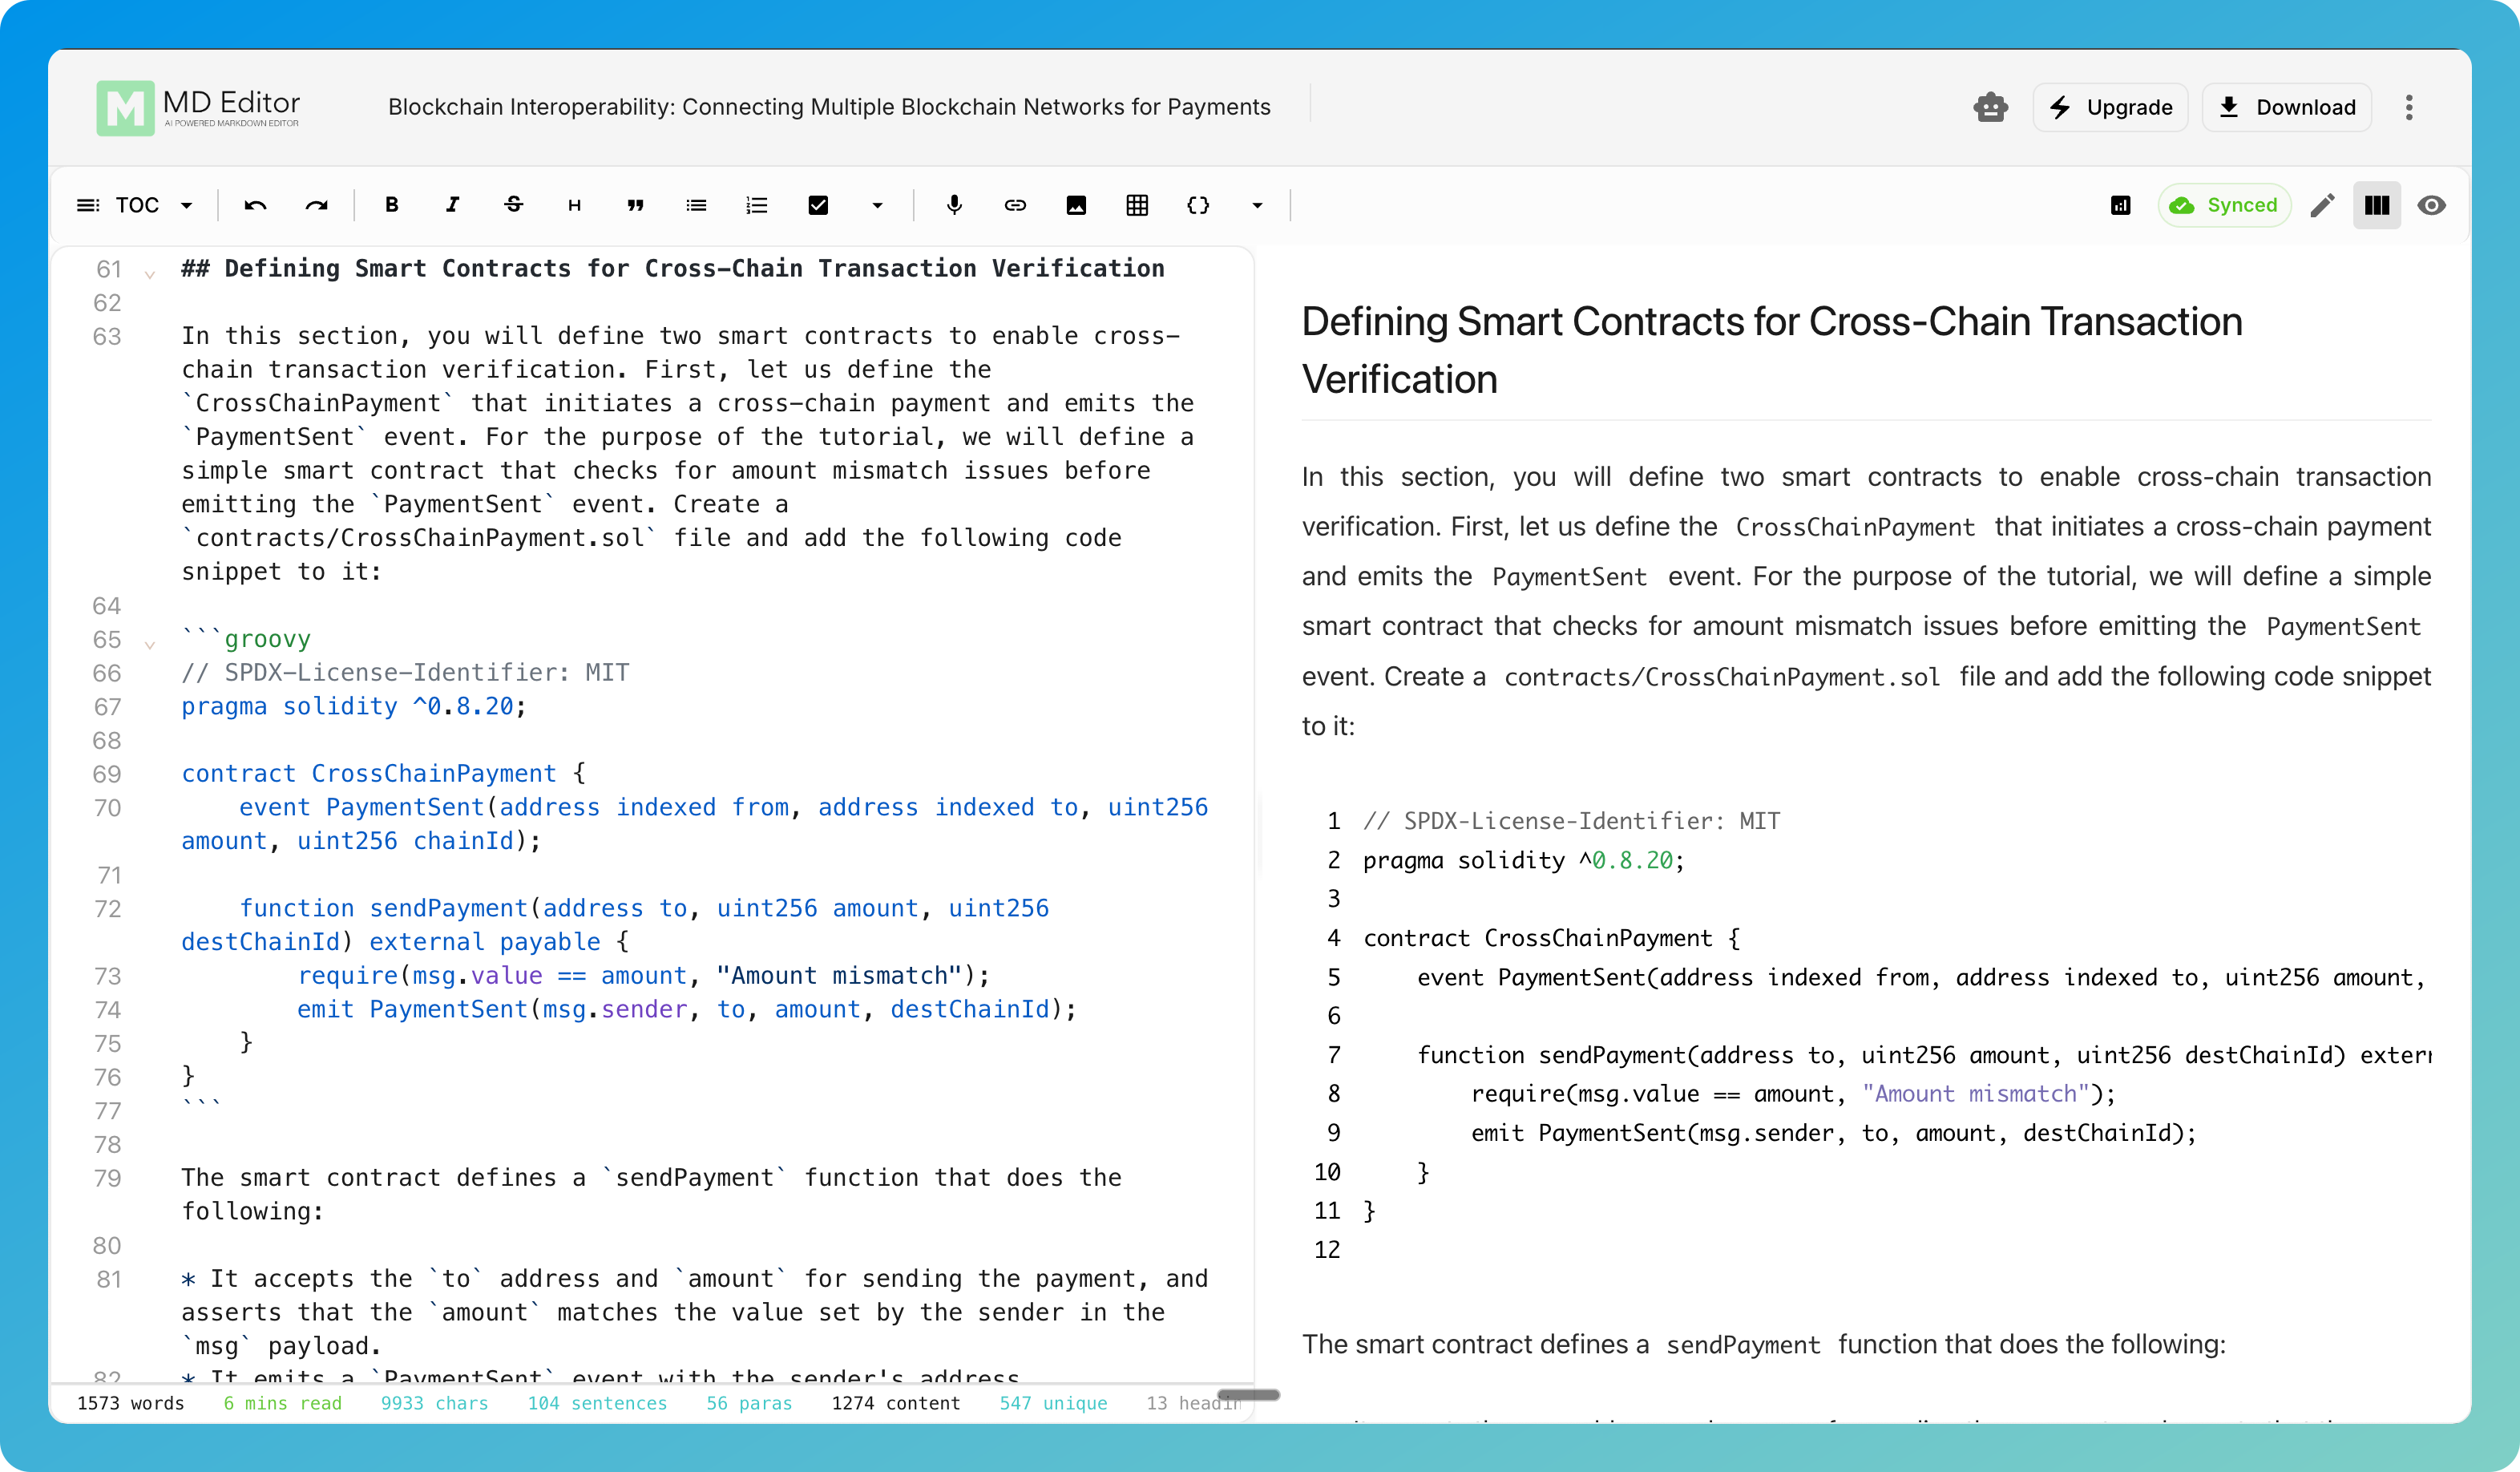
Task: Insert a hyperlink with the link icon
Action: point(1015,205)
